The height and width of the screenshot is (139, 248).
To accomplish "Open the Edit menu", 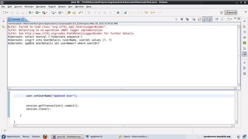I will [10, 7].
